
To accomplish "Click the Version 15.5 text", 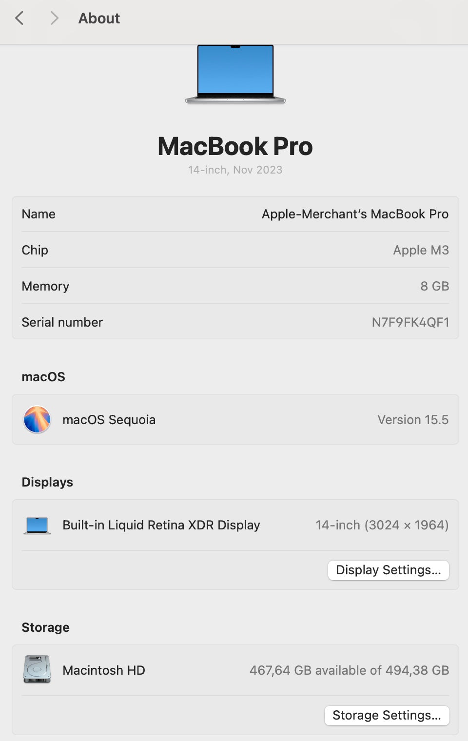I will (x=412, y=420).
